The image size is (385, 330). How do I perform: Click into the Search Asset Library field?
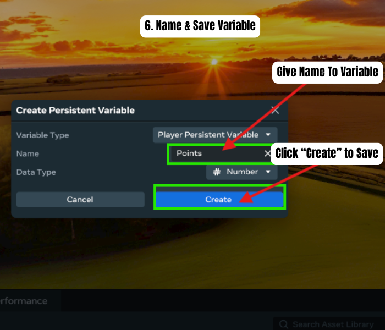coord(329,324)
